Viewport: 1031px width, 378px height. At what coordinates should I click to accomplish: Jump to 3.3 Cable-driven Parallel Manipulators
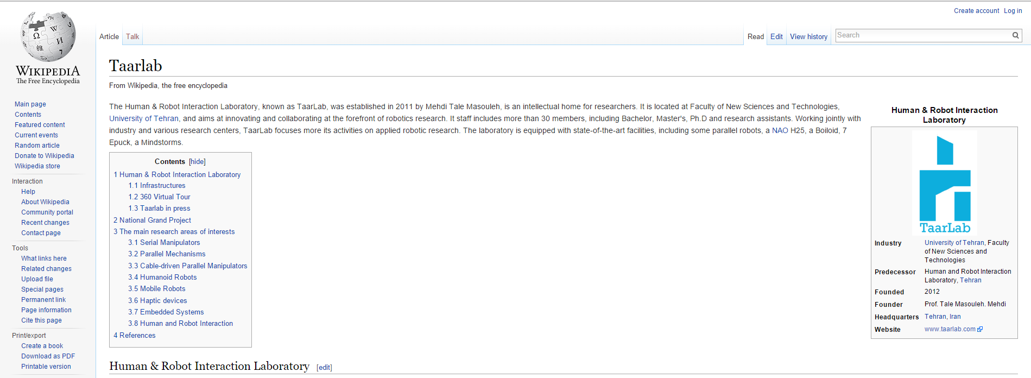click(187, 266)
